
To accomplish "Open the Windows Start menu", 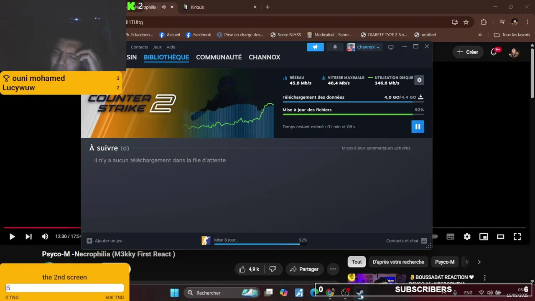I will pos(175,293).
